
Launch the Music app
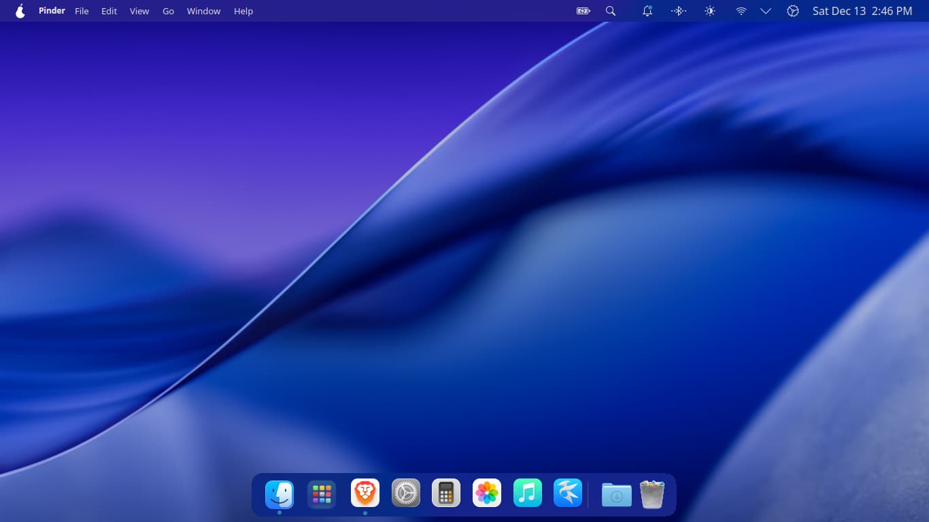(528, 493)
